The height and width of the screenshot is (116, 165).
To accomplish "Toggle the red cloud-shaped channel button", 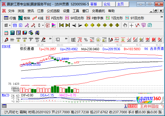I will tap(48, 26).
